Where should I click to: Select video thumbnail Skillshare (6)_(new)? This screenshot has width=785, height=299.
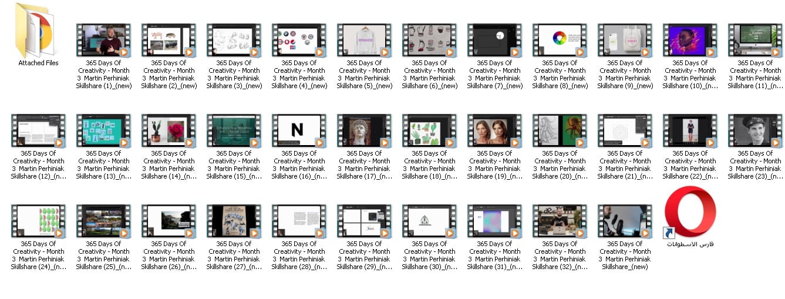click(x=430, y=41)
